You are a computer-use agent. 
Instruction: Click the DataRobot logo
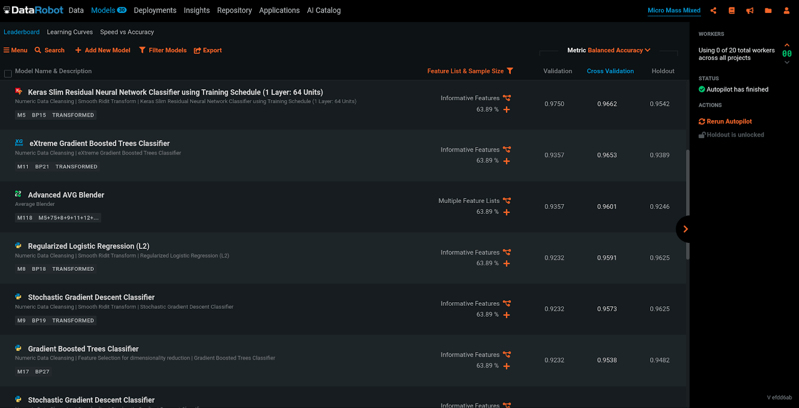click(33, 10)
